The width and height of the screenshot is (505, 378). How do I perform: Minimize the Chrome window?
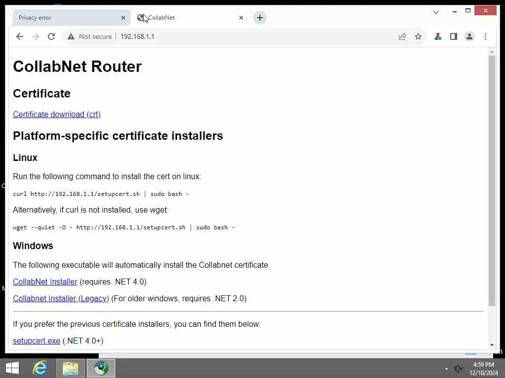tap(454, 11)
